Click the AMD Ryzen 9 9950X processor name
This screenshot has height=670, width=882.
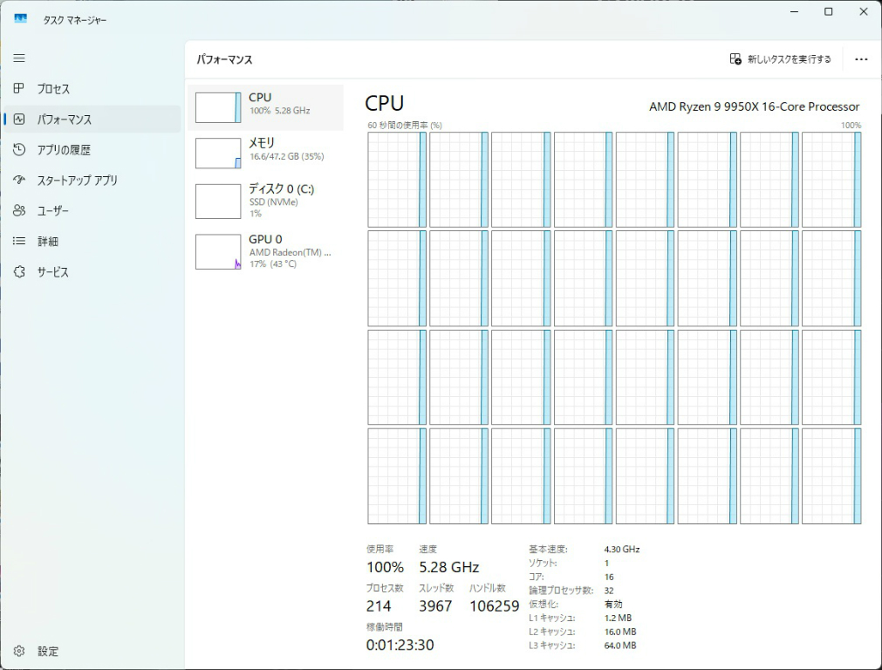[x=754, y=106]
